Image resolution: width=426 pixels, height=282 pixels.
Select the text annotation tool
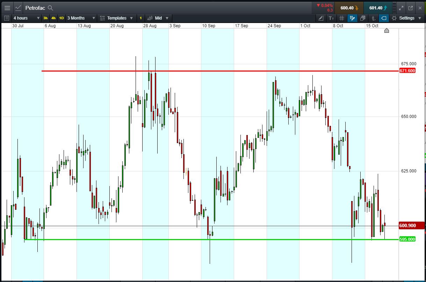point(332,18)
